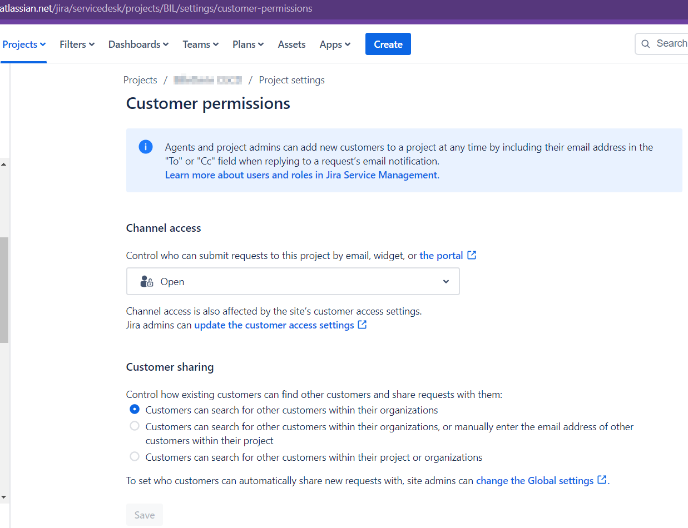Click the chevron arrow in Open dropdown
This screenshot has height=528, width=688.
446,282
